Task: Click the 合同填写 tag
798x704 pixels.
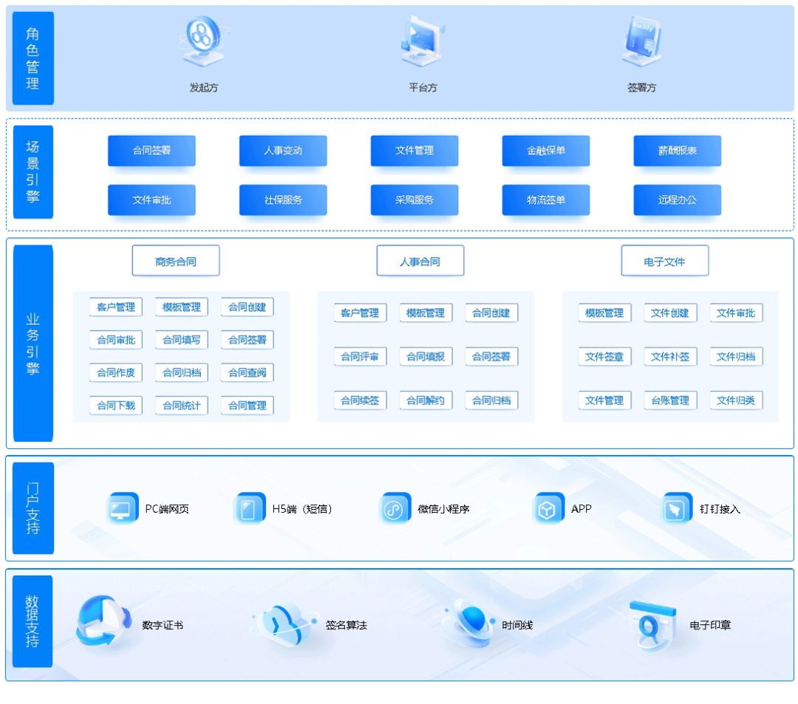Action: [182, 340]
